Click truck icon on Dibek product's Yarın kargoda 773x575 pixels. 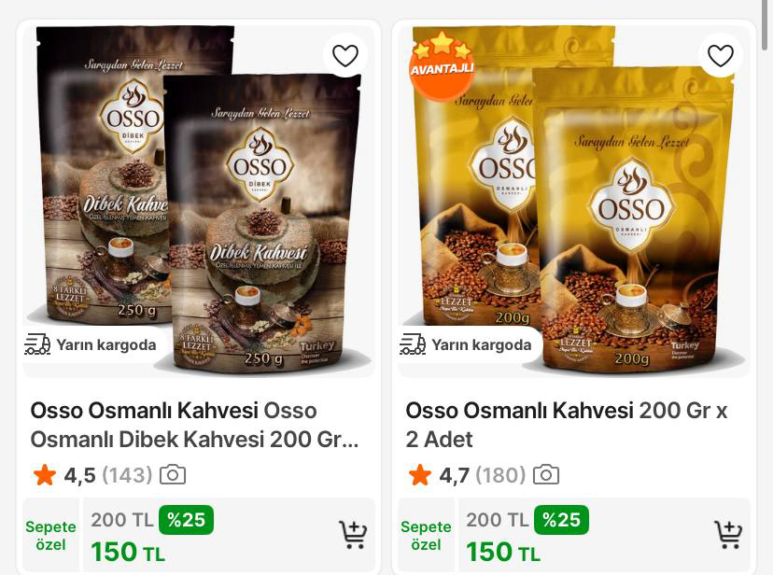pyautogui.click(x=37, y=344)
